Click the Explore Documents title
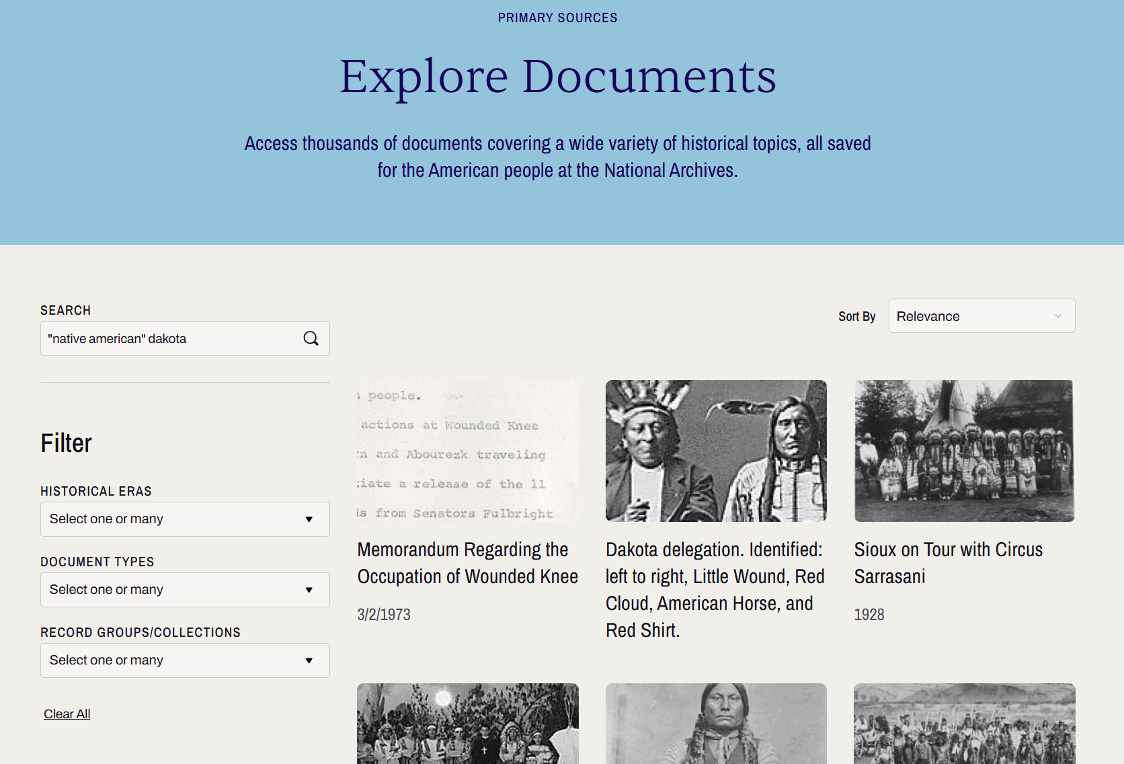Viewport: 1124px width, 764px height. (558, 76)
